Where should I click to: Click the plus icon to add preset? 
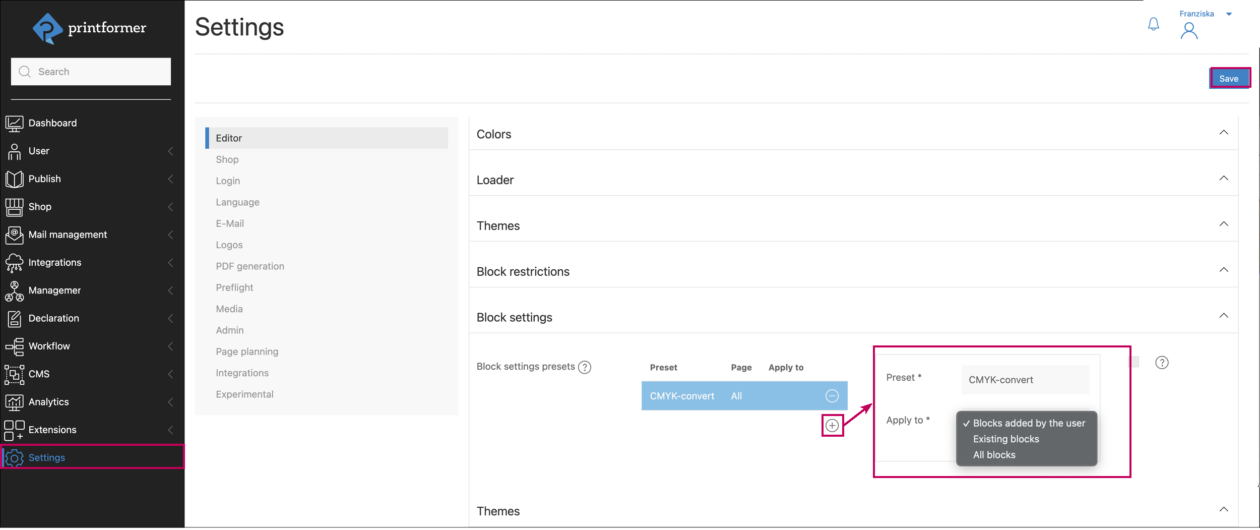(832, 426)
